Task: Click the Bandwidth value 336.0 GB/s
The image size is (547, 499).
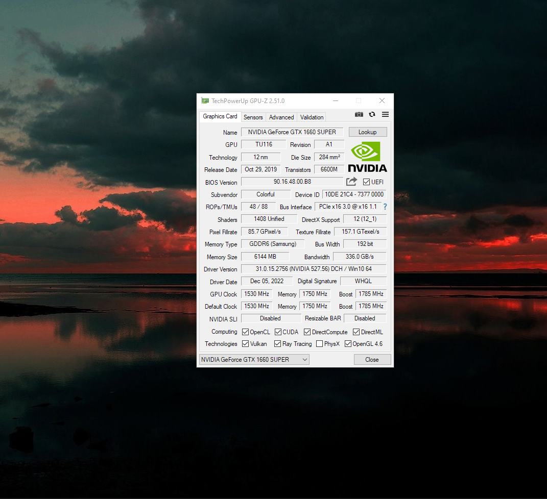Action: coord(360,257)
